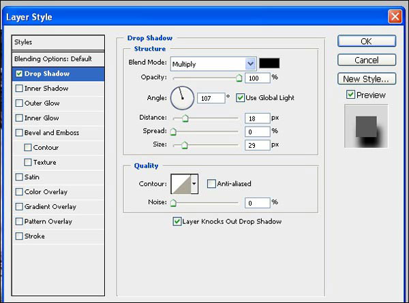409x303 pixels.
Task: Enable the Pattern Overlay checkbox
Action: (19, 221)
